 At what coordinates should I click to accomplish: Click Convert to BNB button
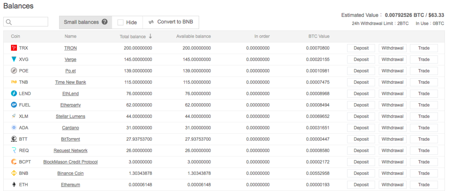click(x=171, y=22)
